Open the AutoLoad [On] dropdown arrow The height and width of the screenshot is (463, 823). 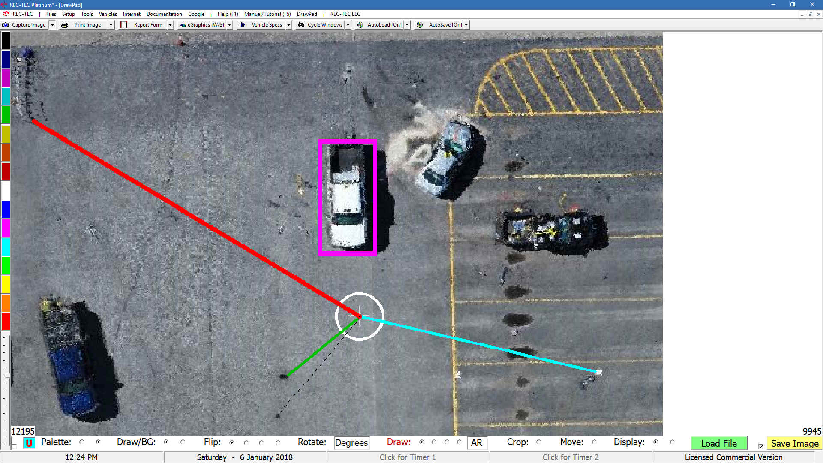pos(407,25)
